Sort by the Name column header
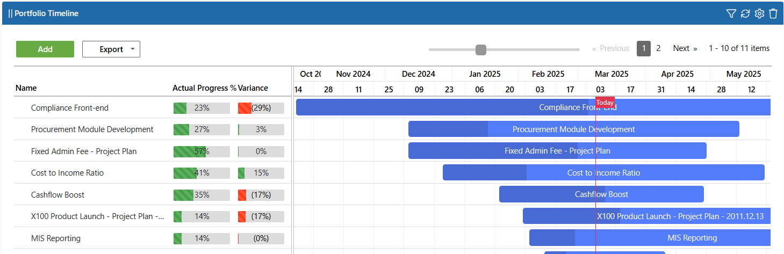This screenshot has height=254, width=784. click(x=26, y=88)
